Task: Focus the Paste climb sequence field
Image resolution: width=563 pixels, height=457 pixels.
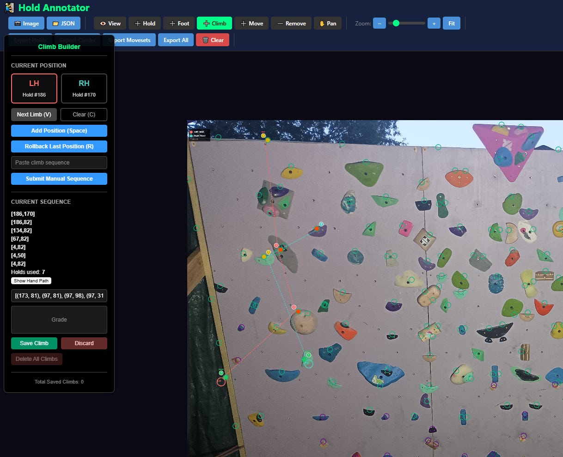Action: (59, 162)
